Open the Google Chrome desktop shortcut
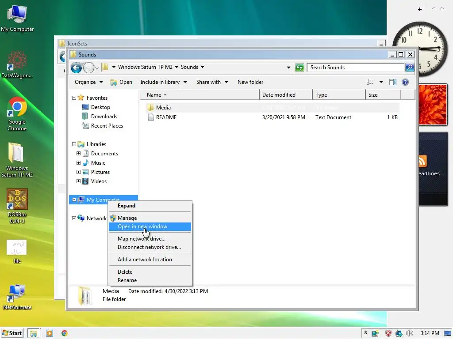Screen dimensions: 453x339 pos(17,114)
